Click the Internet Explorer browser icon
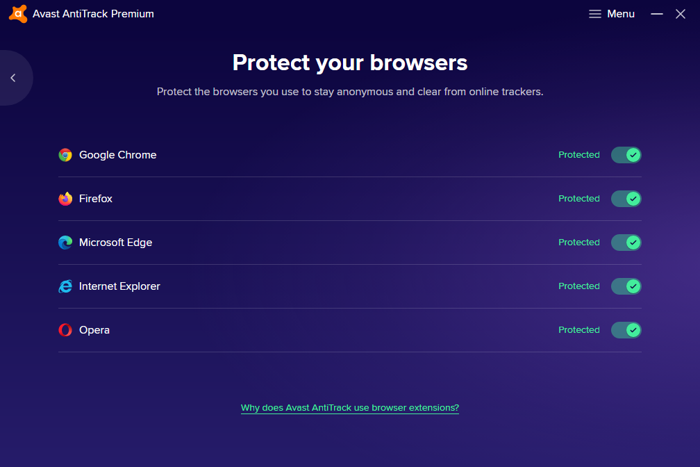This screenshot has height=467, width=700. coord(65,286)
